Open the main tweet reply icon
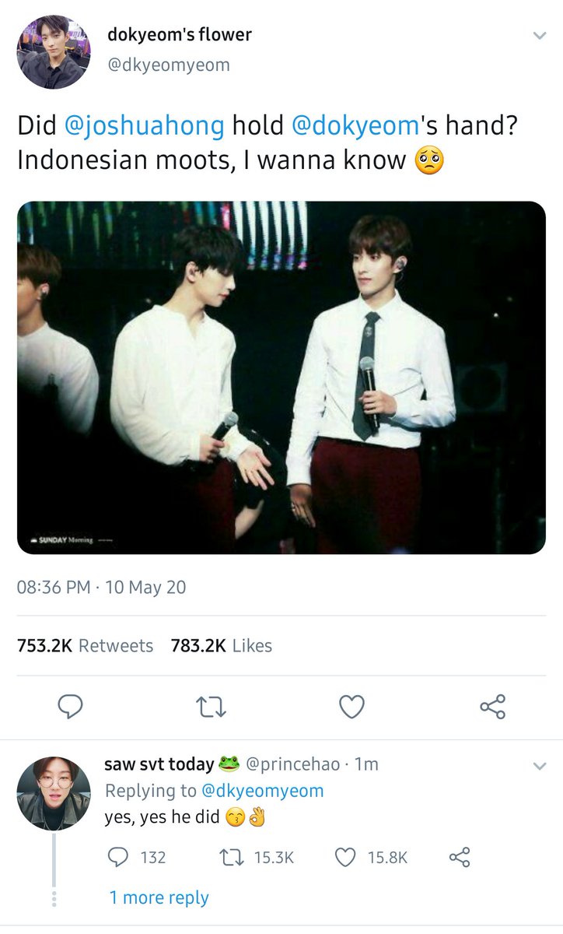The width and height of the screenshot is (563, 934). click(x=71, y=707)
